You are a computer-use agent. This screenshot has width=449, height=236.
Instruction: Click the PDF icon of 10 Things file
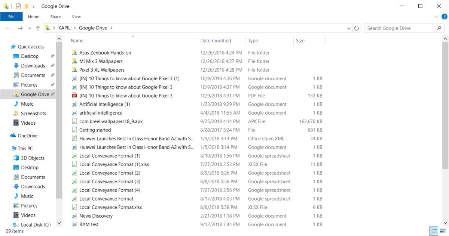pyautogui.click(x=74, y=96)
